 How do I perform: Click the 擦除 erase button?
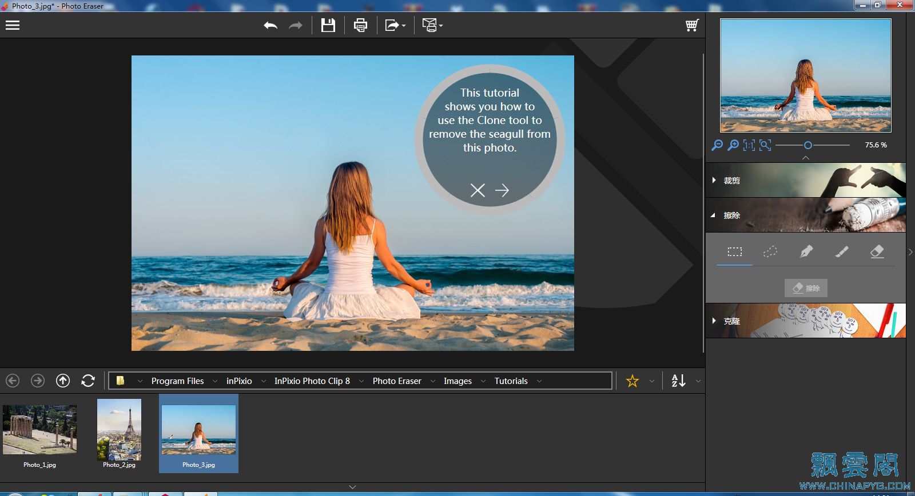pos(806,288)
